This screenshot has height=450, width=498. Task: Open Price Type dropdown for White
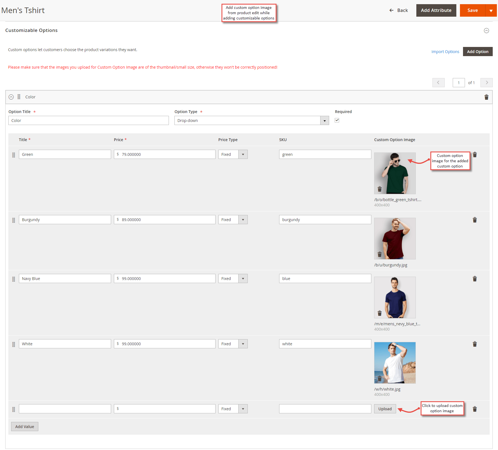point(233,344)
